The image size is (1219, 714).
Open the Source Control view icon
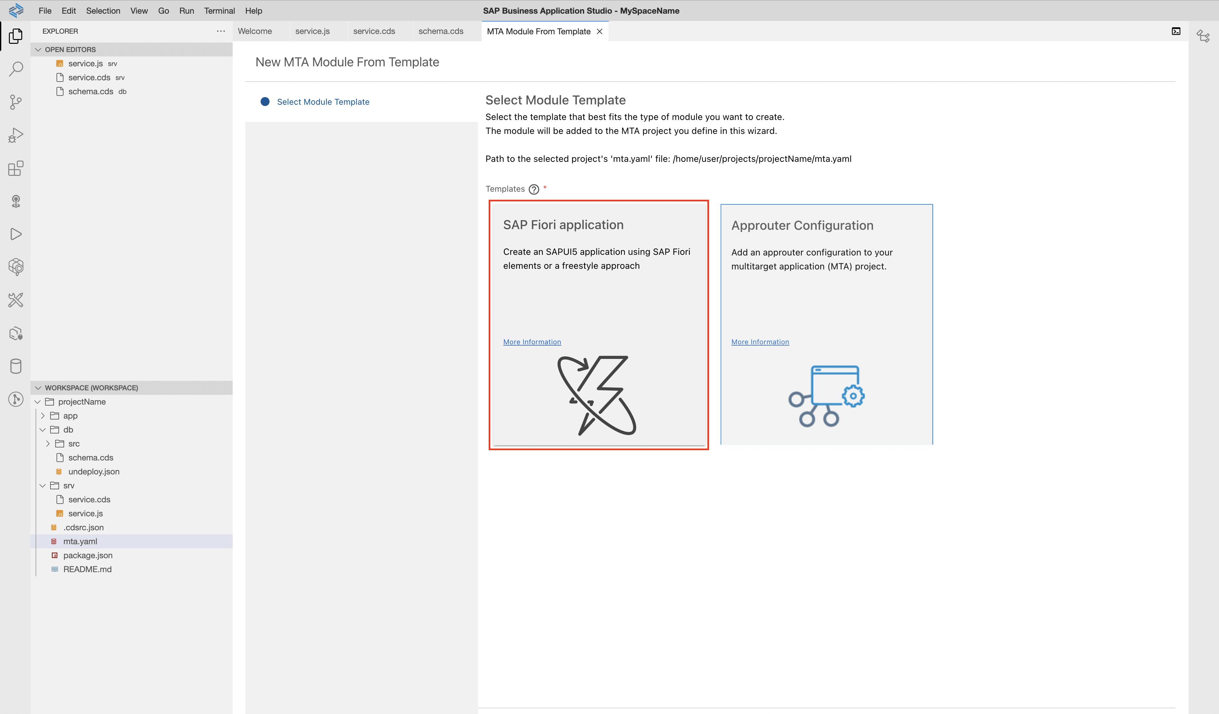(16, 102)
